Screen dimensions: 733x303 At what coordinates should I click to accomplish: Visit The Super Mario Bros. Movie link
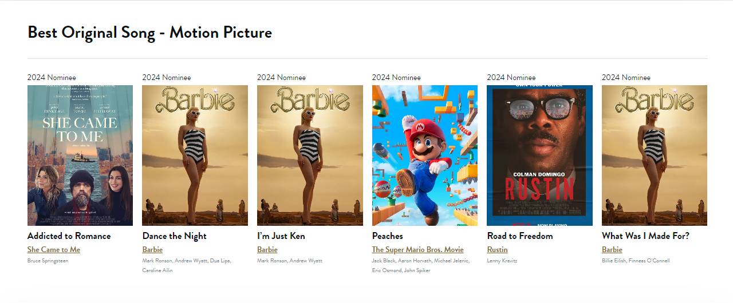(417, 250)
